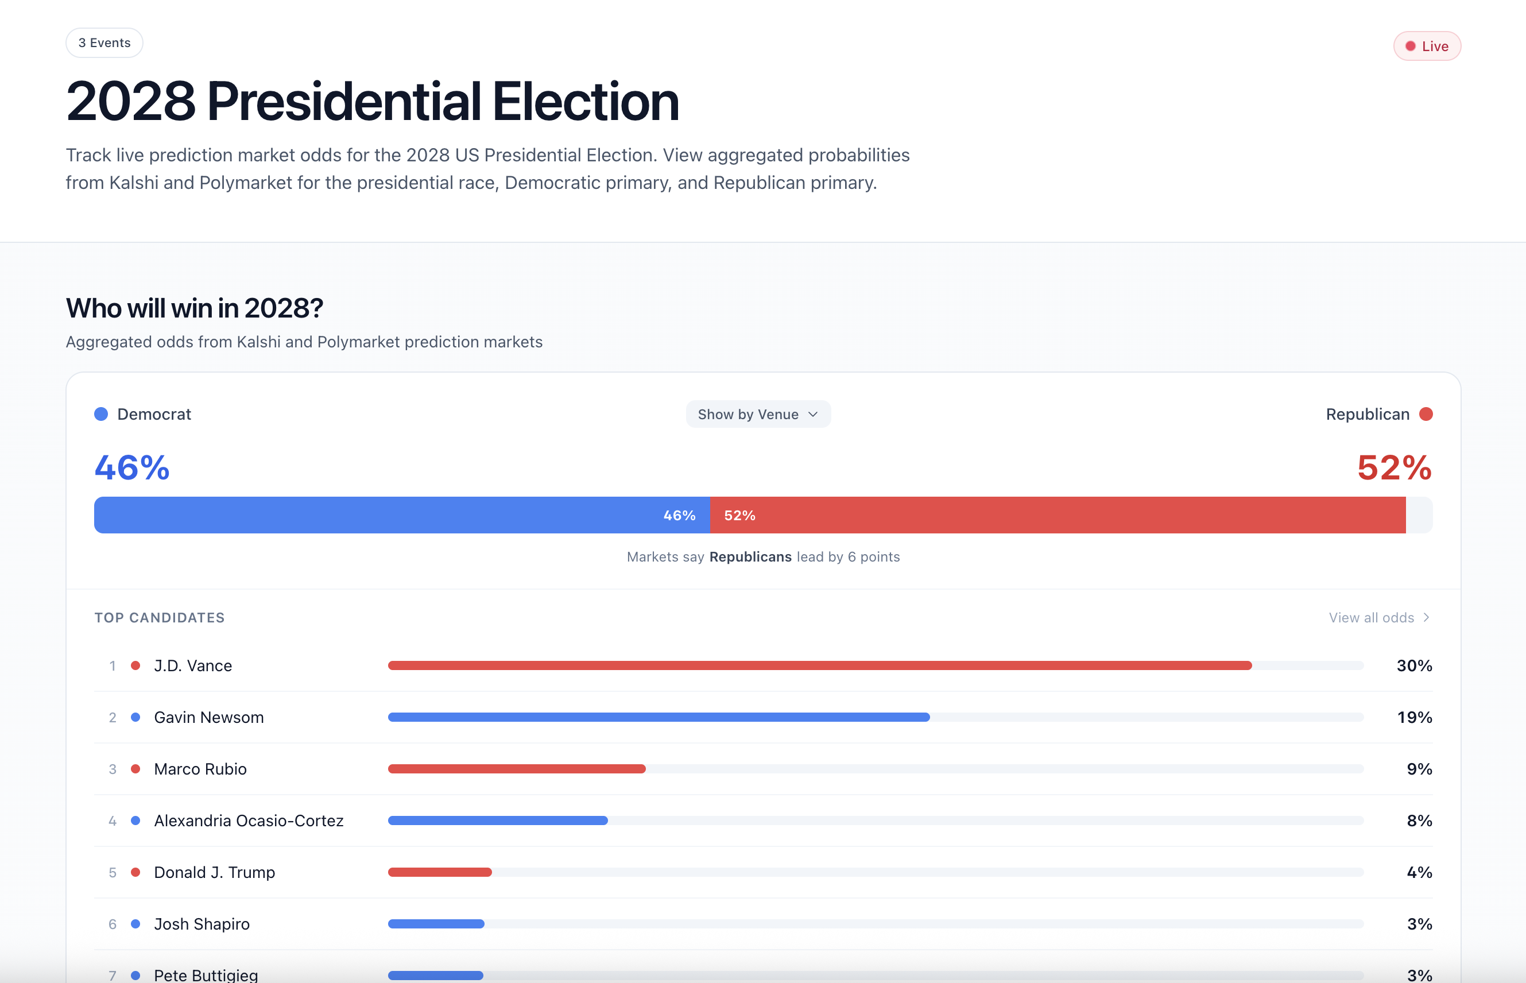Click the blue 46% Democrat bar segment

tap(402, 515)
